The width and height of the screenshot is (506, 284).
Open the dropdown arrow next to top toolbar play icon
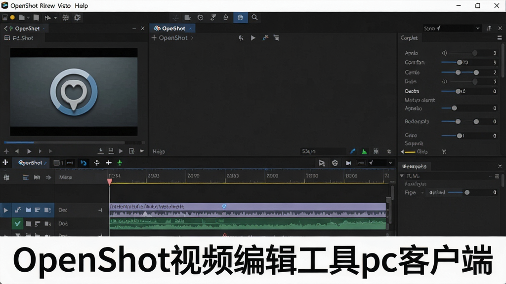click(55, 18)
